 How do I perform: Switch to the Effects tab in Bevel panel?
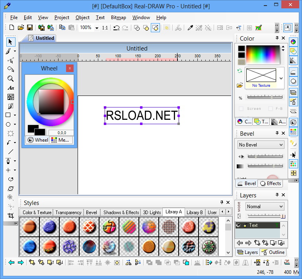point(271,183)
